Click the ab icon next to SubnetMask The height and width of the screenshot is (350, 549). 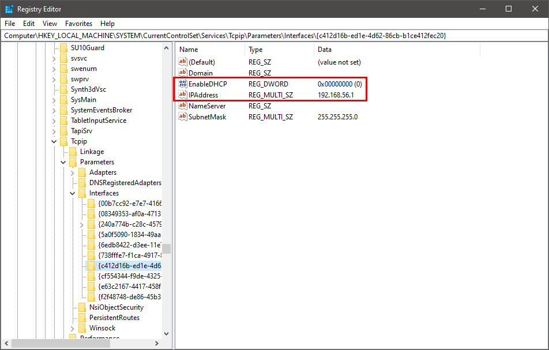pyautogui.click(x=183, y=116)
